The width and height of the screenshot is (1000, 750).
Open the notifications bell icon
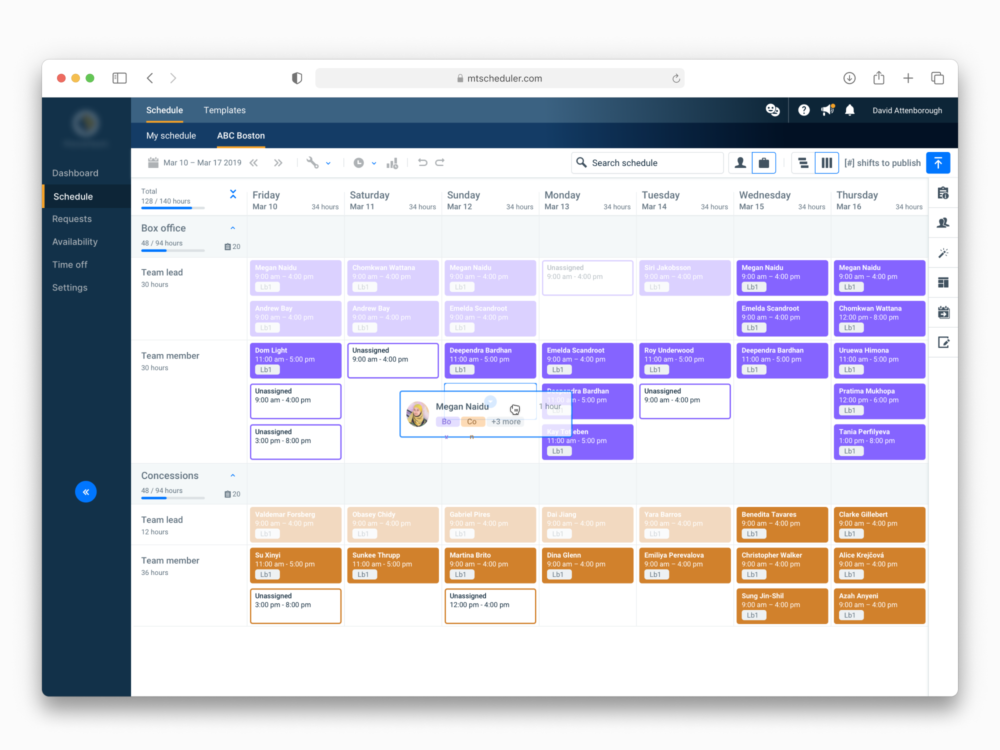click(x=849, y=110)
